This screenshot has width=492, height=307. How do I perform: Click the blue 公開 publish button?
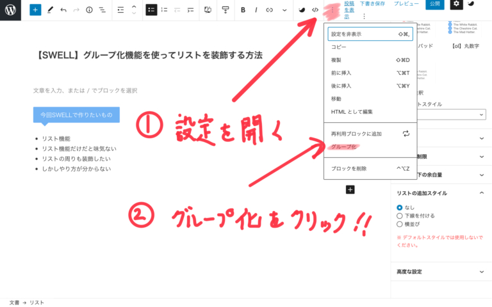click(435, 4)
